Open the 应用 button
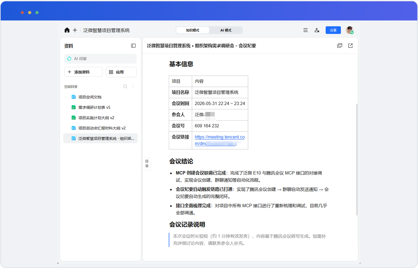Viewport: 418px width, 268px height. (121, 72)
